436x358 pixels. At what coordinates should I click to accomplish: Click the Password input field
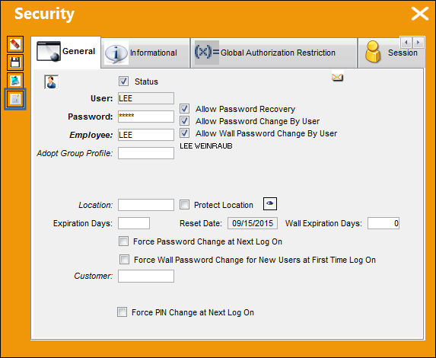click(x=146, y=117)
